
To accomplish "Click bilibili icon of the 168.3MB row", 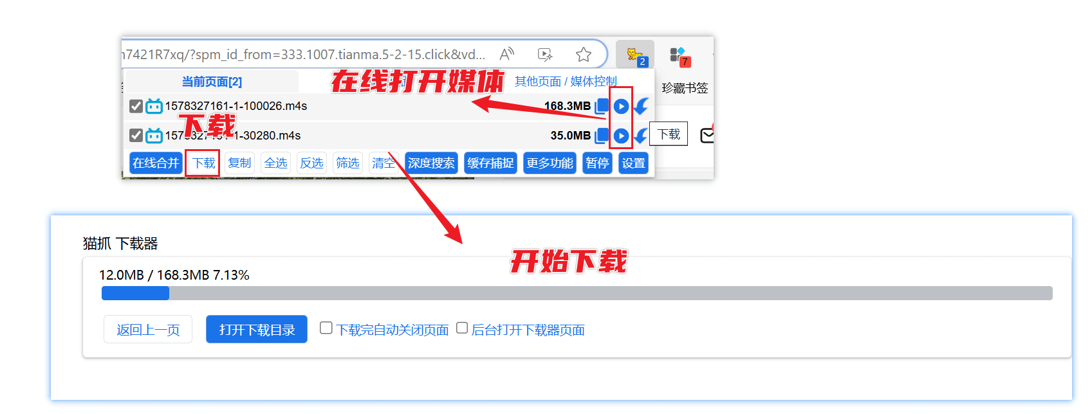I will point(154,106).
